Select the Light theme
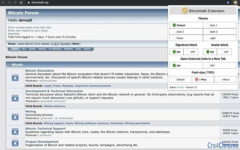This screenshot has width=240, height=150. pyautogui.click(x=220, y=38)
